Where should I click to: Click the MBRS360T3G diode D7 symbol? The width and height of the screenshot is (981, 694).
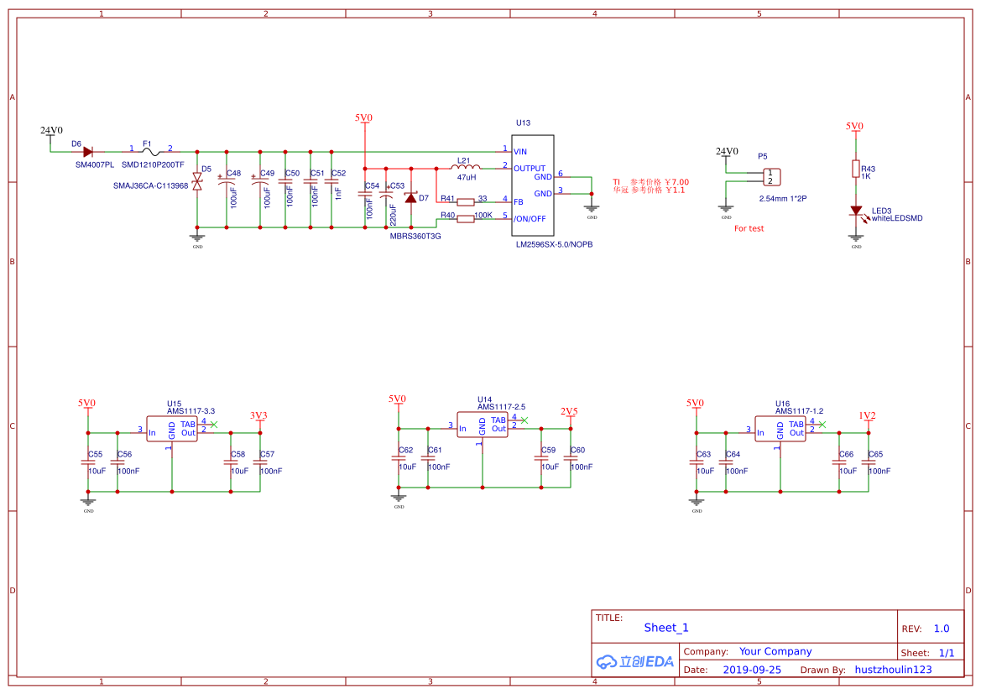410,200
